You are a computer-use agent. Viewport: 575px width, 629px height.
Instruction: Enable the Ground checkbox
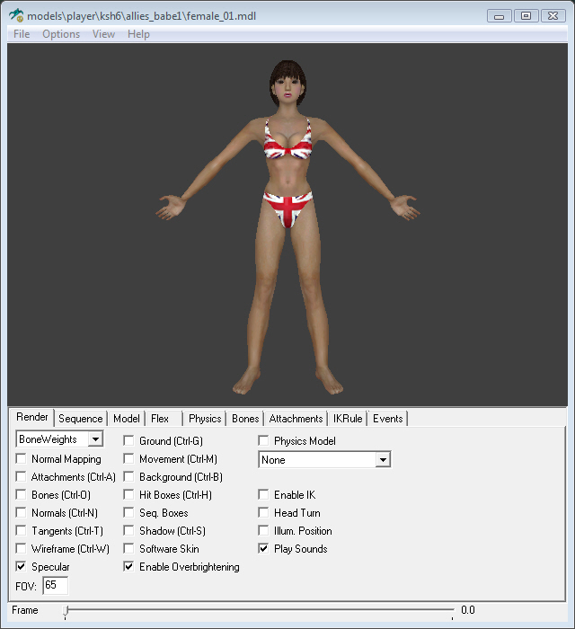129,441
